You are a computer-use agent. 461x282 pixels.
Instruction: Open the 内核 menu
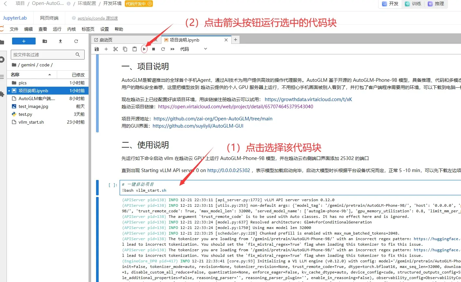coord(72,29)
